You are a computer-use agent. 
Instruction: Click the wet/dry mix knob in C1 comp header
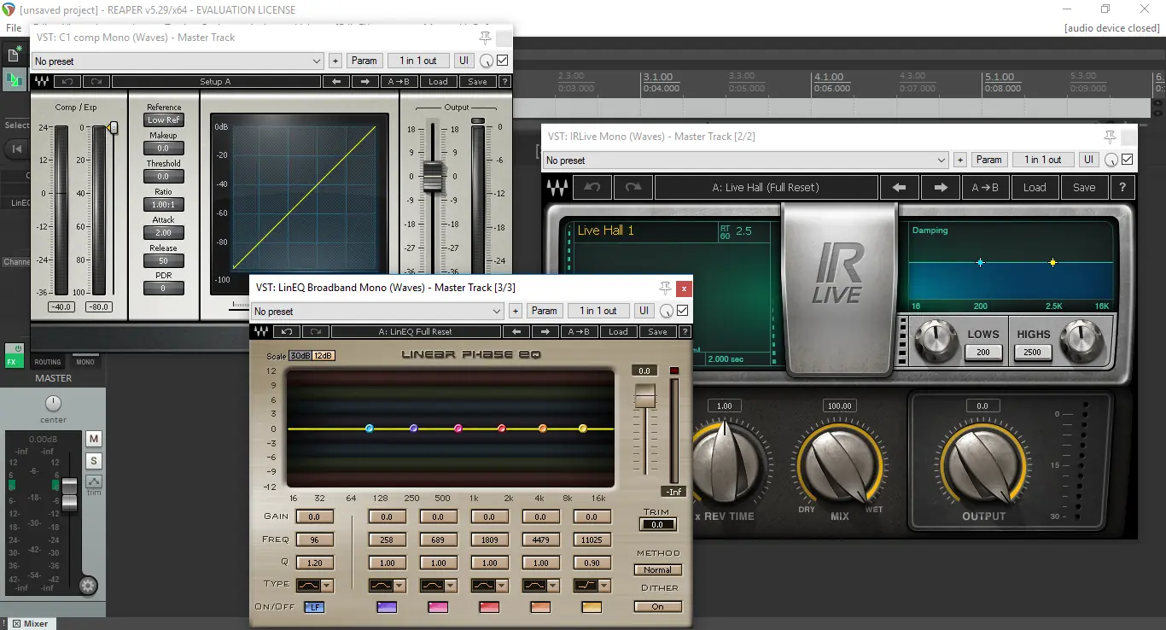click(486, 61)
